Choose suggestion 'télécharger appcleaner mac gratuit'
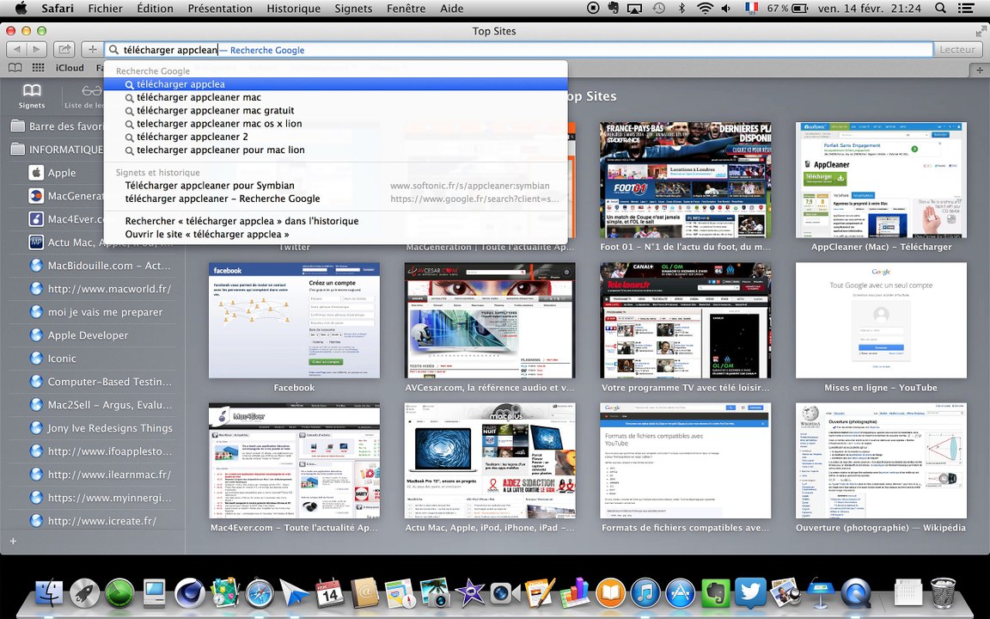Image resolution: width=990 pixels, height=619 pixels. 335,111
